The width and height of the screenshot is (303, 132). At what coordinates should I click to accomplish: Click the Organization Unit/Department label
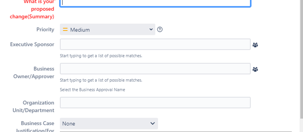tap(34, 107)
